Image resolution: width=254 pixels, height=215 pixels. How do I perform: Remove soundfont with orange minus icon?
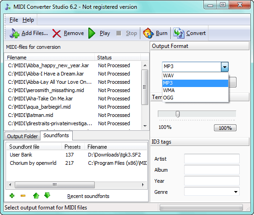coord(23,196)
